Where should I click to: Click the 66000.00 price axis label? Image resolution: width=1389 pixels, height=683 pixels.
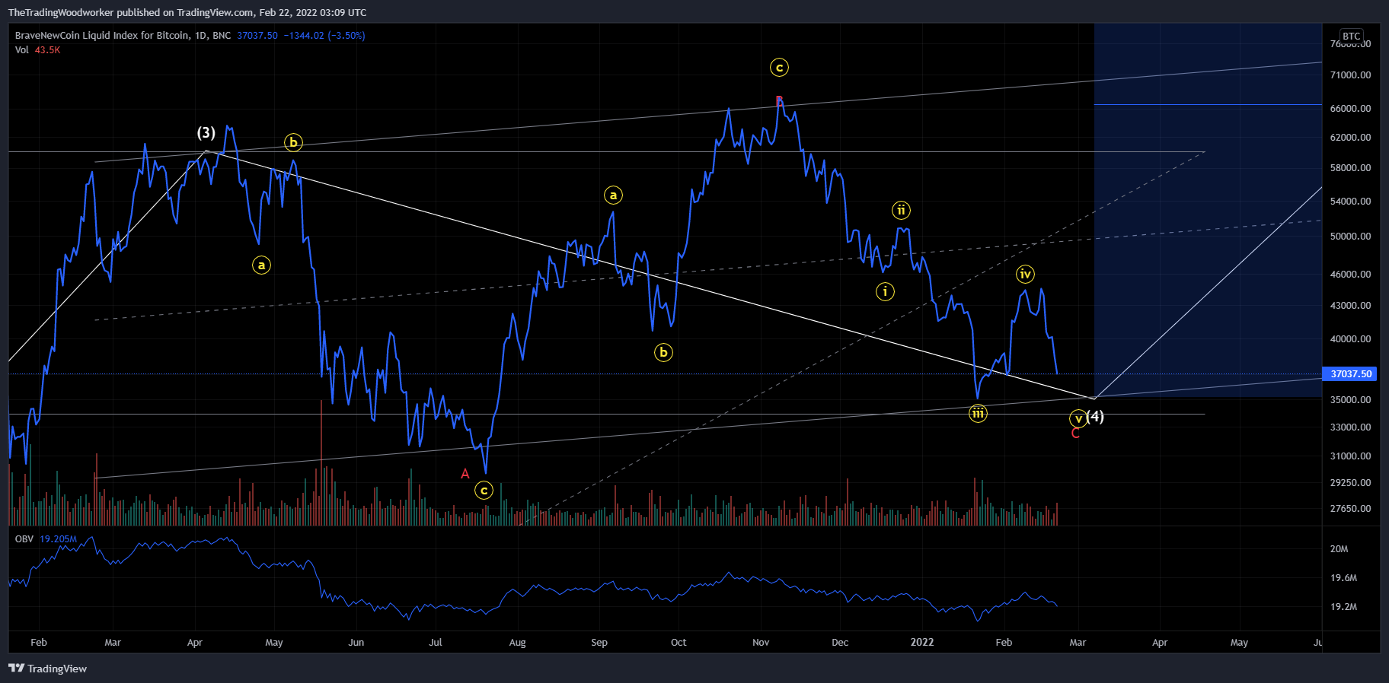click(x=1350, y=109)
